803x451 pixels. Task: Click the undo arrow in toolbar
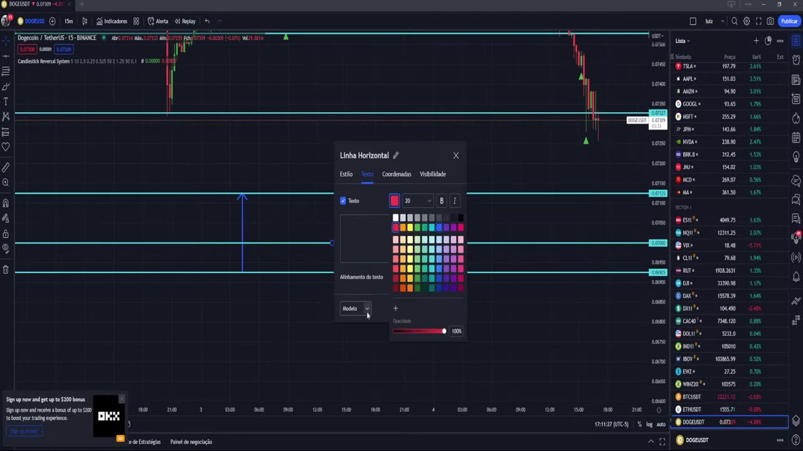[x=207, y=21]
